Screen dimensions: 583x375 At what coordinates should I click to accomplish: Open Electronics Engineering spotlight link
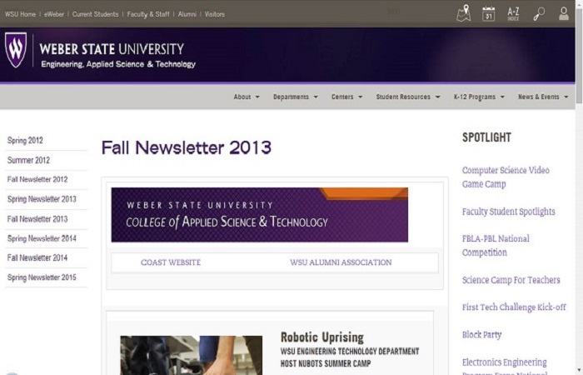tap(505, 367)
